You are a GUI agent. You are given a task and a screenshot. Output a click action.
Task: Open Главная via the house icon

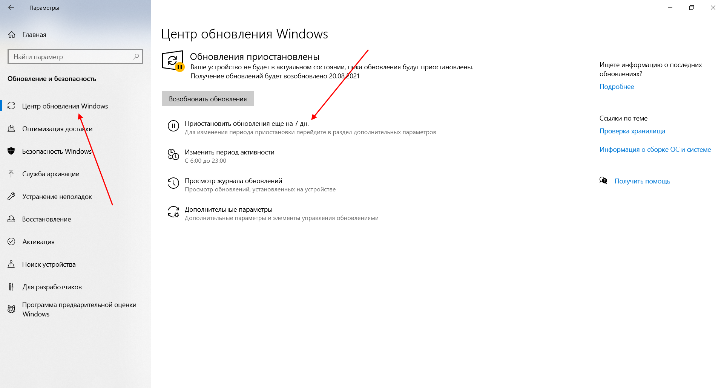pyautogui.click(x=12, y=35)
